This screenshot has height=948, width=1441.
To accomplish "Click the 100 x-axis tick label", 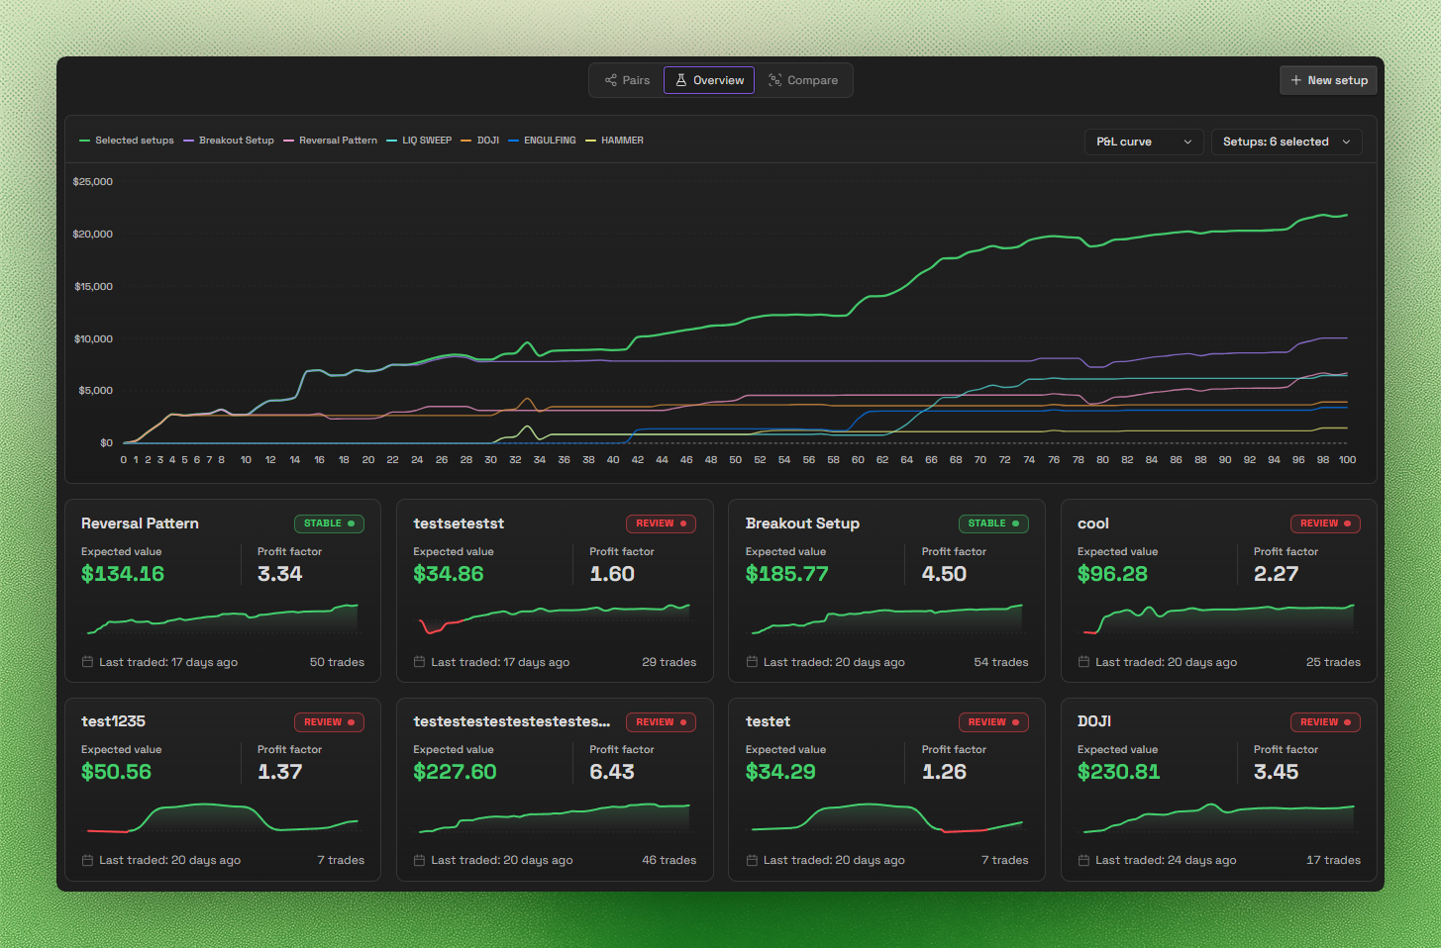I will coord(1347,460).
